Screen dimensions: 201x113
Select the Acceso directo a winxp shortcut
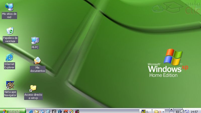tap(33, 88)
